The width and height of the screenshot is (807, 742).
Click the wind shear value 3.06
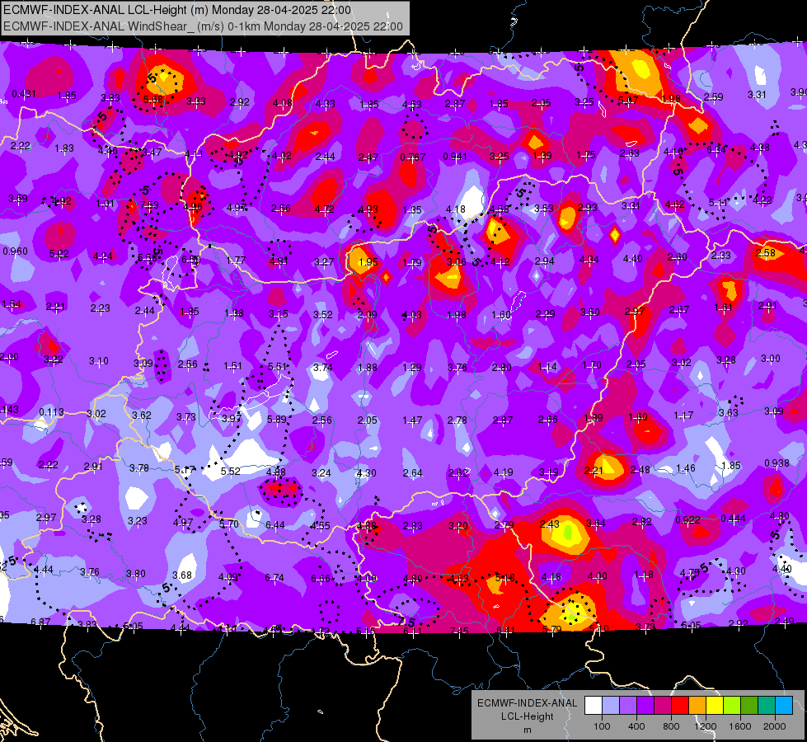point(457,262)
